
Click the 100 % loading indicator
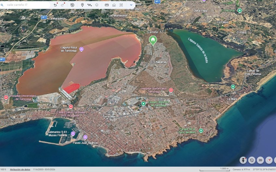click(x=3, y=169)
